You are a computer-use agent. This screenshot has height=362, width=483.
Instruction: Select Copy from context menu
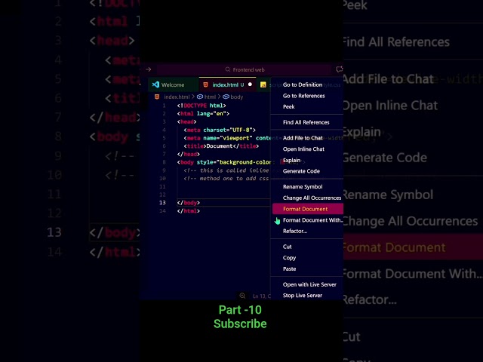click(289, 258)
